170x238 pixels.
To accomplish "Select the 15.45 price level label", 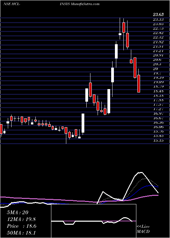I will pos(158,136).
